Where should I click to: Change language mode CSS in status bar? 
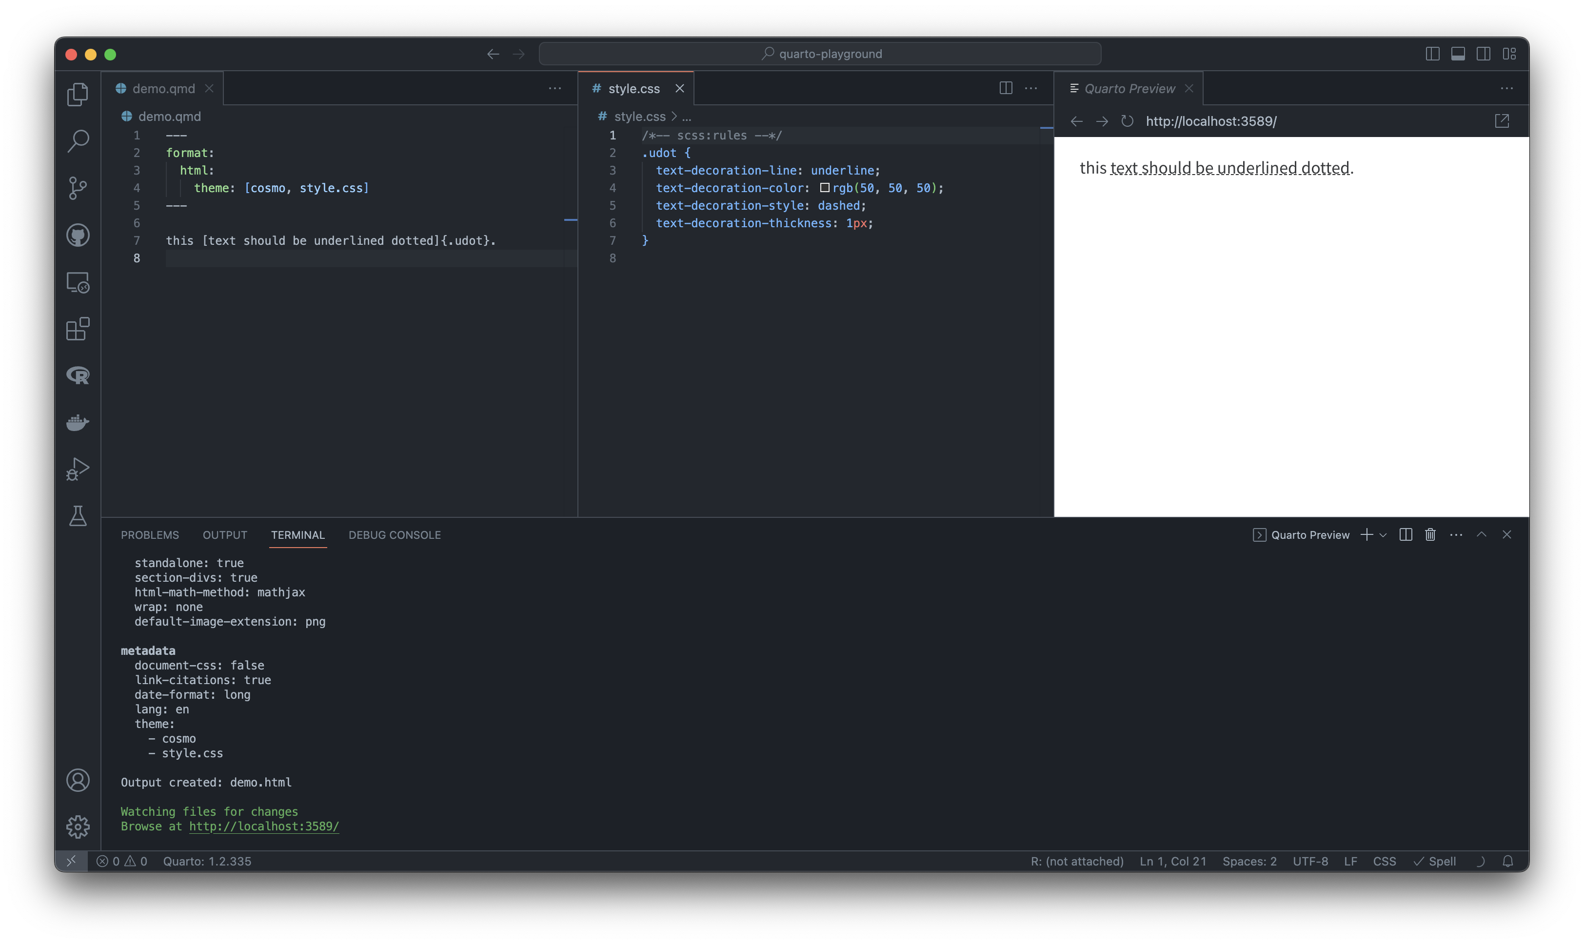1384,861
